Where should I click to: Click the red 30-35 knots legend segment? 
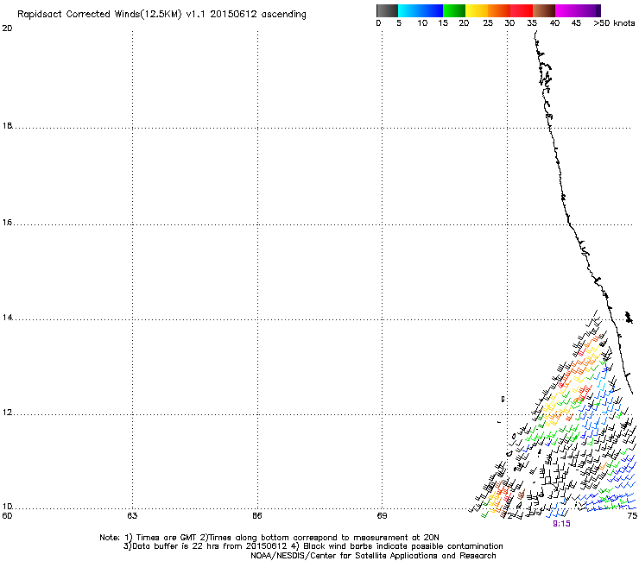pos(522,10)
